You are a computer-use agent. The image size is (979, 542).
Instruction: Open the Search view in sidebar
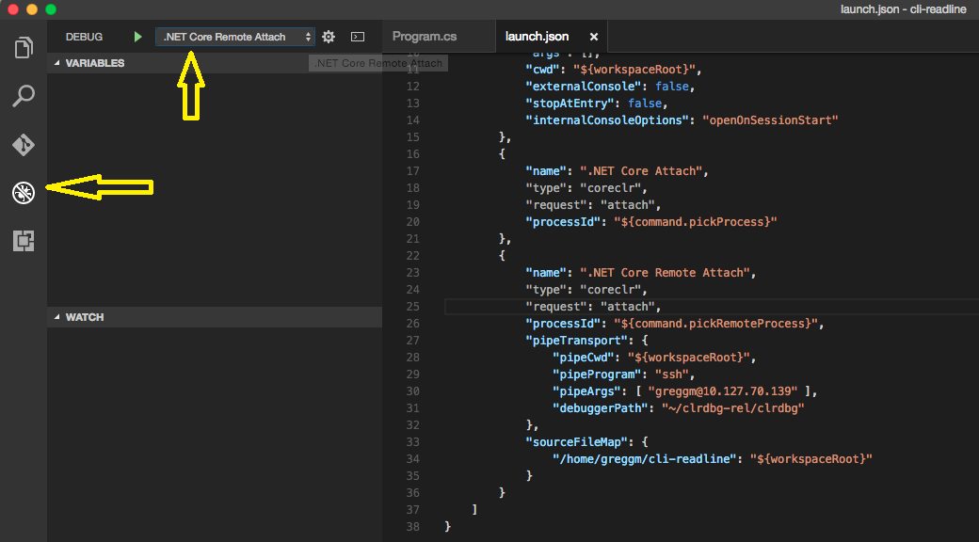[24, 96]
